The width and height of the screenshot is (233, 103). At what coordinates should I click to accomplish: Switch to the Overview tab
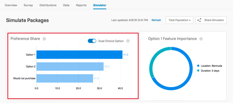(11, 5)
